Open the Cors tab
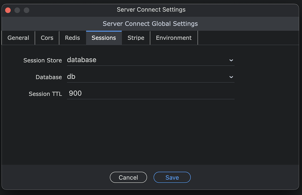 [47, 38]
